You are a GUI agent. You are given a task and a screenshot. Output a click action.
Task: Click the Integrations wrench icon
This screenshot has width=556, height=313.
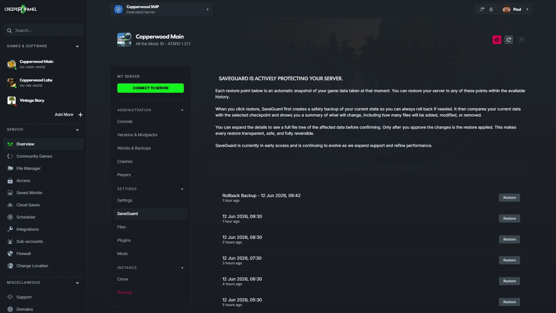pyautogui.click(x=10, y=229)
